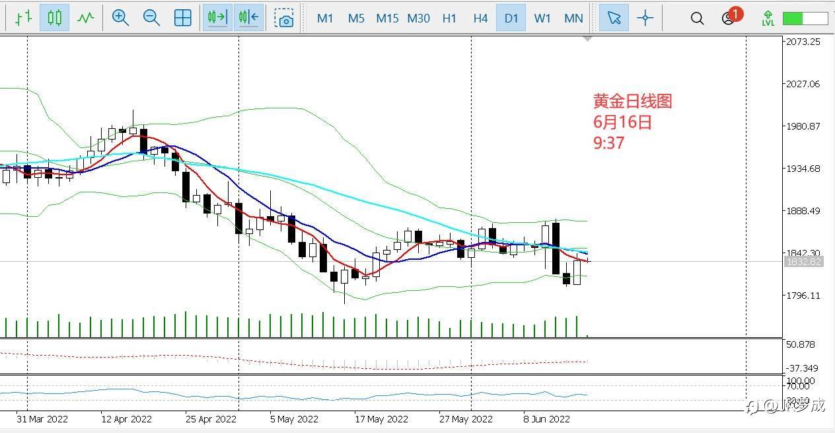Select D1 daily timeframe

511,18
